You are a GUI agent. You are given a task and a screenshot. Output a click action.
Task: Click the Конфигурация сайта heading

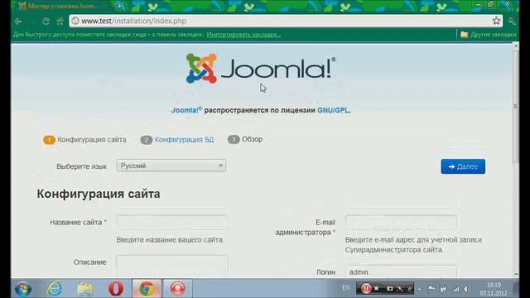[99, 194]
